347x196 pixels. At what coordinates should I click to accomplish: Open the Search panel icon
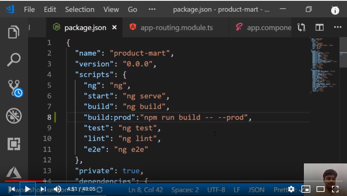click(14, 59)
